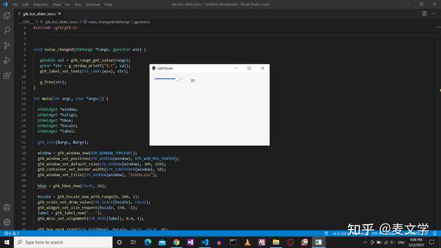This screenshot has height=248, width=441.
Task: Click the GtkHScale window title text
Action: point(165,69)
